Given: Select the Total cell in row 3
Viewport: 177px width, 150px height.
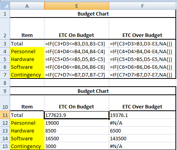Looking at the screenshot, I should (x=27, y=44).
